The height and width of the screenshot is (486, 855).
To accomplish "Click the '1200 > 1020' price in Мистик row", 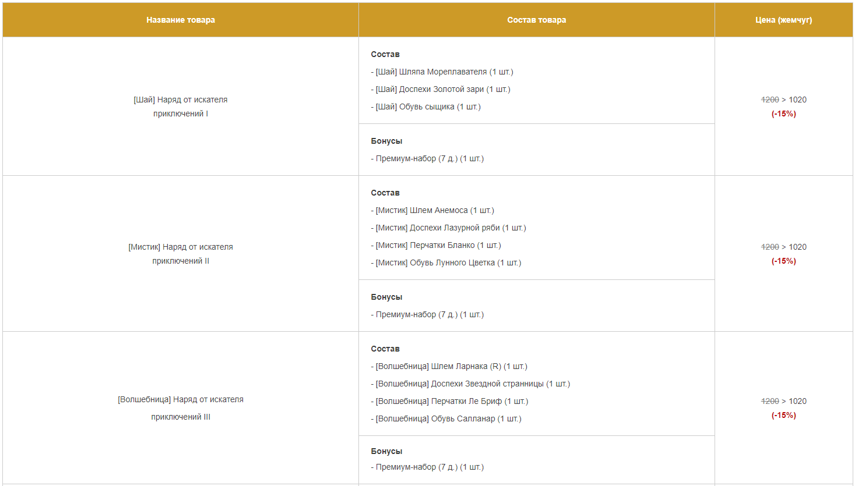I will (784, 247).
